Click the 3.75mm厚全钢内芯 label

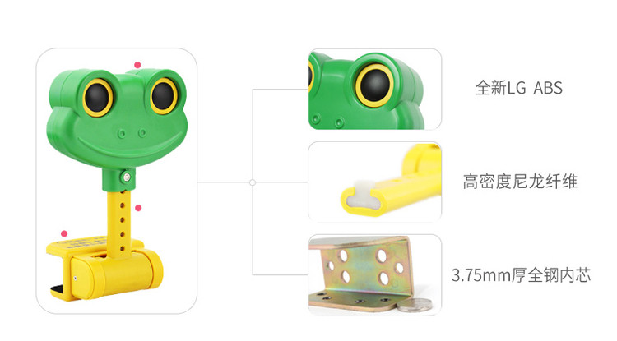pyautogui.click(x=521, y=275)
